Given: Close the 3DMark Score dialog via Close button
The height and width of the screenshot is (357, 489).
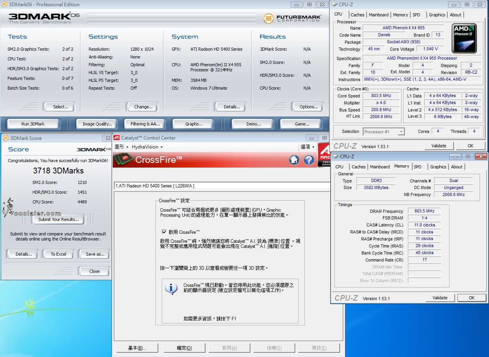Looking at the screenshot, I should pyautogui.click(x=94, y=271).
